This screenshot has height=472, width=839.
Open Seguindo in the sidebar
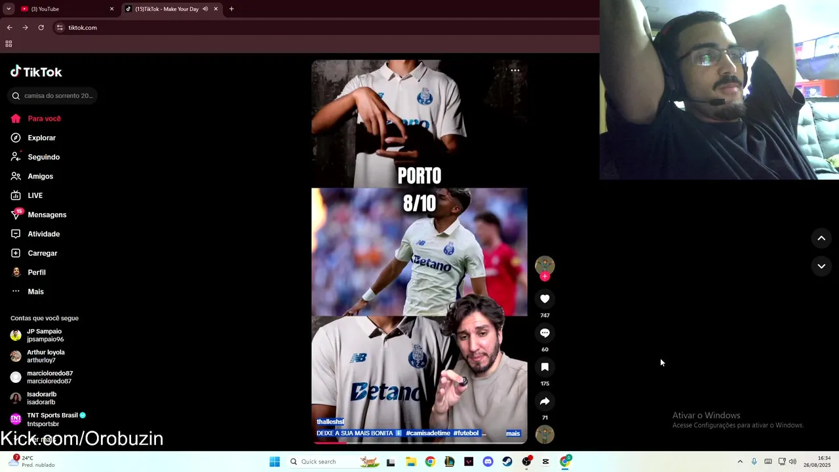(x=35, y=157)
